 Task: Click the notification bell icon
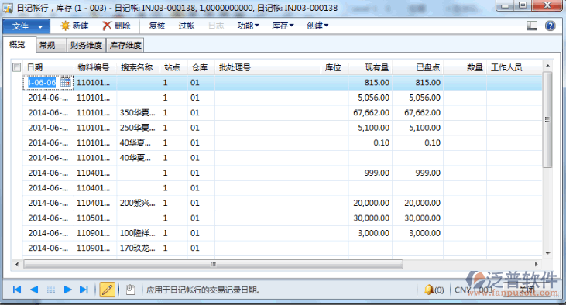coord(428,290)
